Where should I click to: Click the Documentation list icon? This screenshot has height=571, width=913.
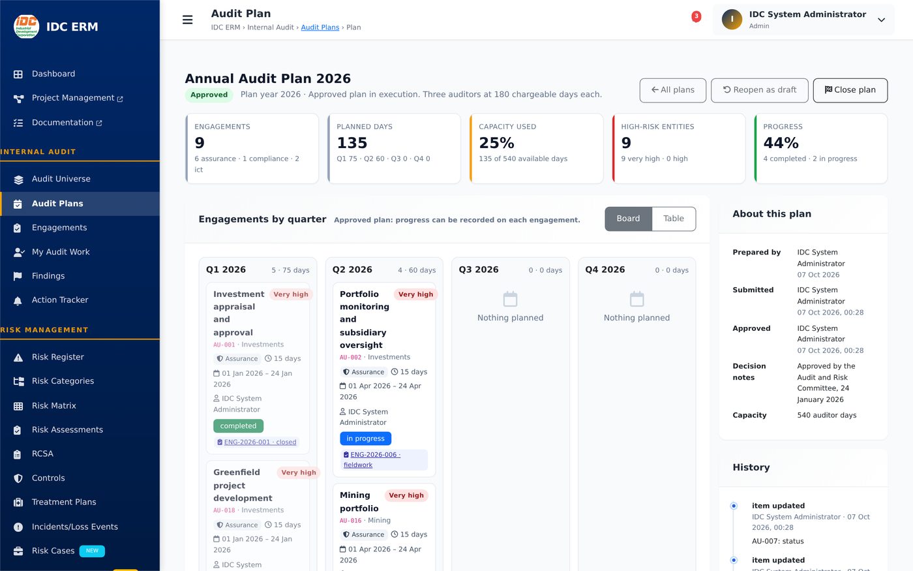pos(18,123)
